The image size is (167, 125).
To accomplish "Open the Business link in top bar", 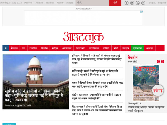I will 50,3.
